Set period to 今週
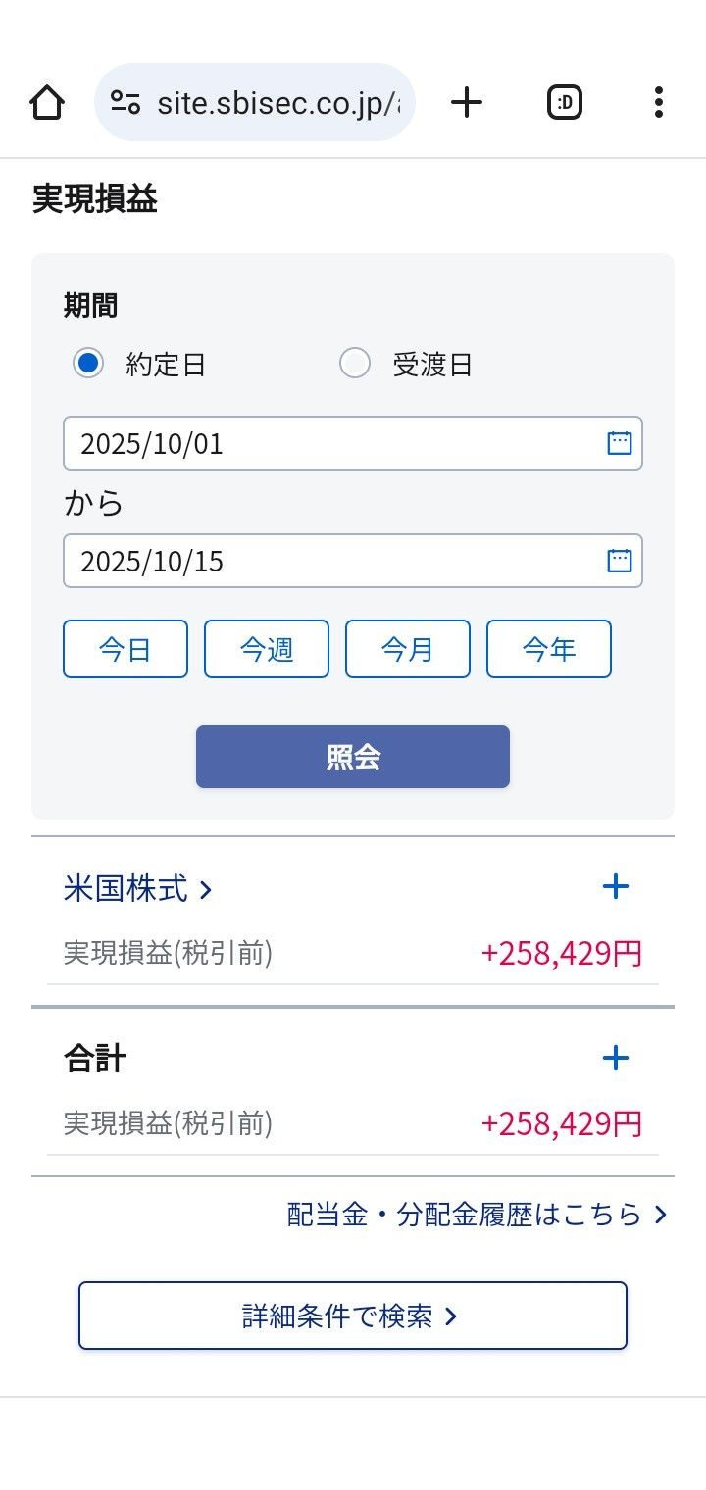The width and height of the screenshot is (706, 1490). coord(267,649)
